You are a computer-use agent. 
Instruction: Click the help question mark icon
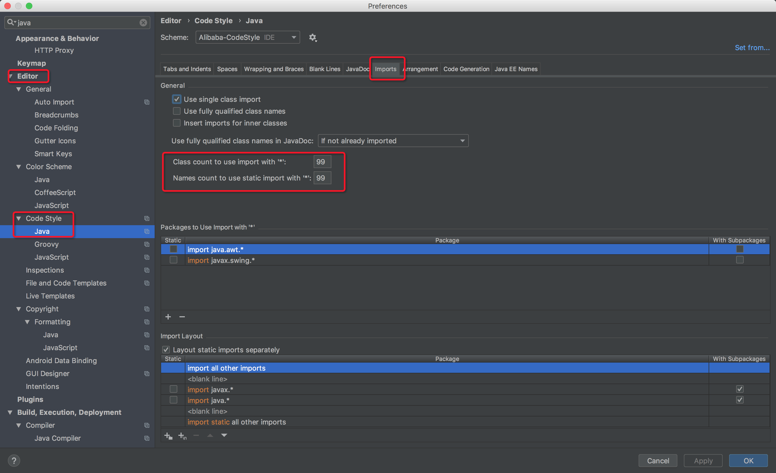point(14,460)
